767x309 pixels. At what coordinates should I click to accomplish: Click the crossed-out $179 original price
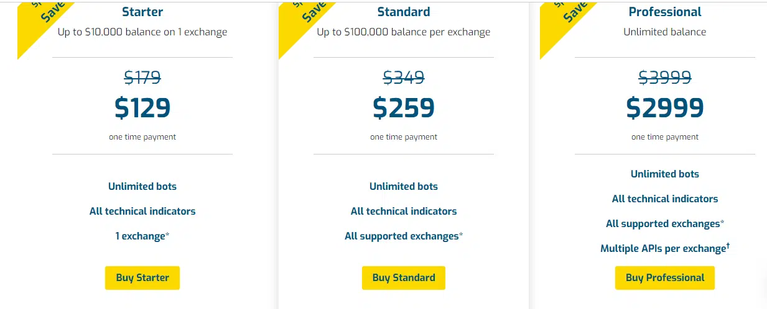coord(142,78)
